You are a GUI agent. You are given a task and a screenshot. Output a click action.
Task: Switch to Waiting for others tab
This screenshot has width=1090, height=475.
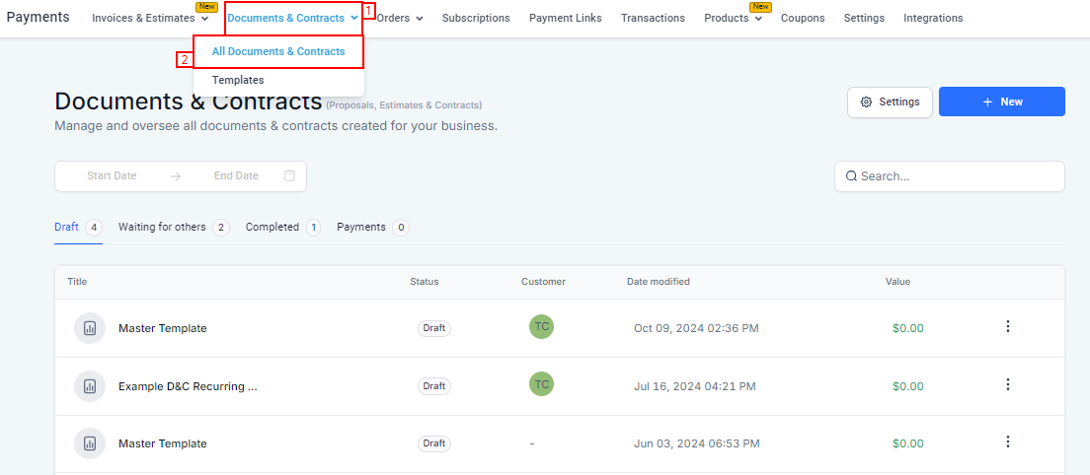click(x=174, y=228)
